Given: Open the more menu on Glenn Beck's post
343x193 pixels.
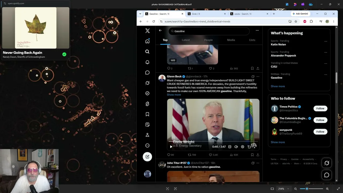Looking at the screenshot, I should [258, 77].
